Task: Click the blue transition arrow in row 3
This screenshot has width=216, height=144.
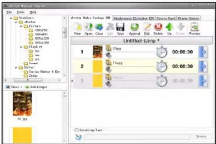Action: pos(203,81)
